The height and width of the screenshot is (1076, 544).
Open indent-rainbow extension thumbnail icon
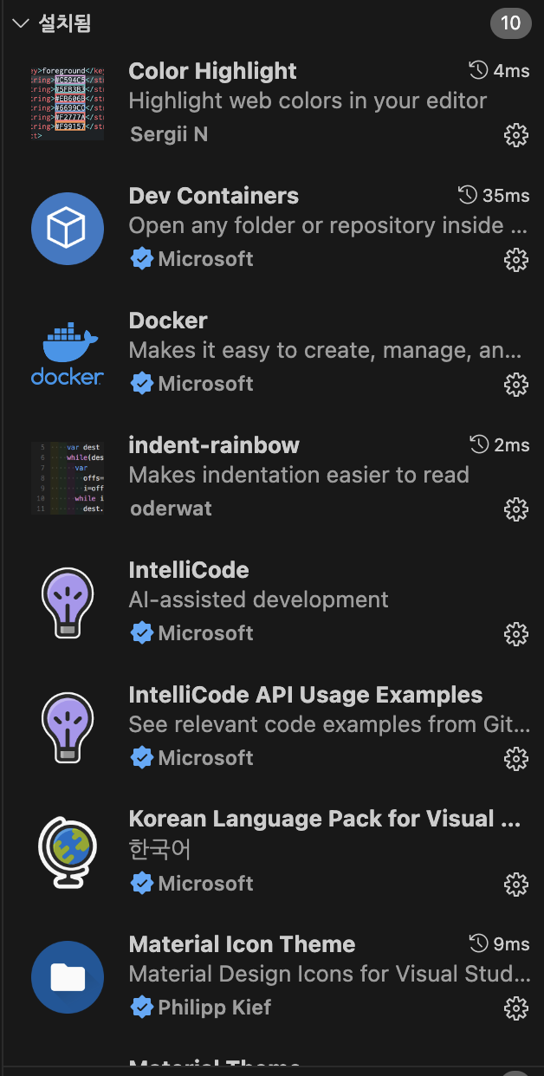point(68,478)
